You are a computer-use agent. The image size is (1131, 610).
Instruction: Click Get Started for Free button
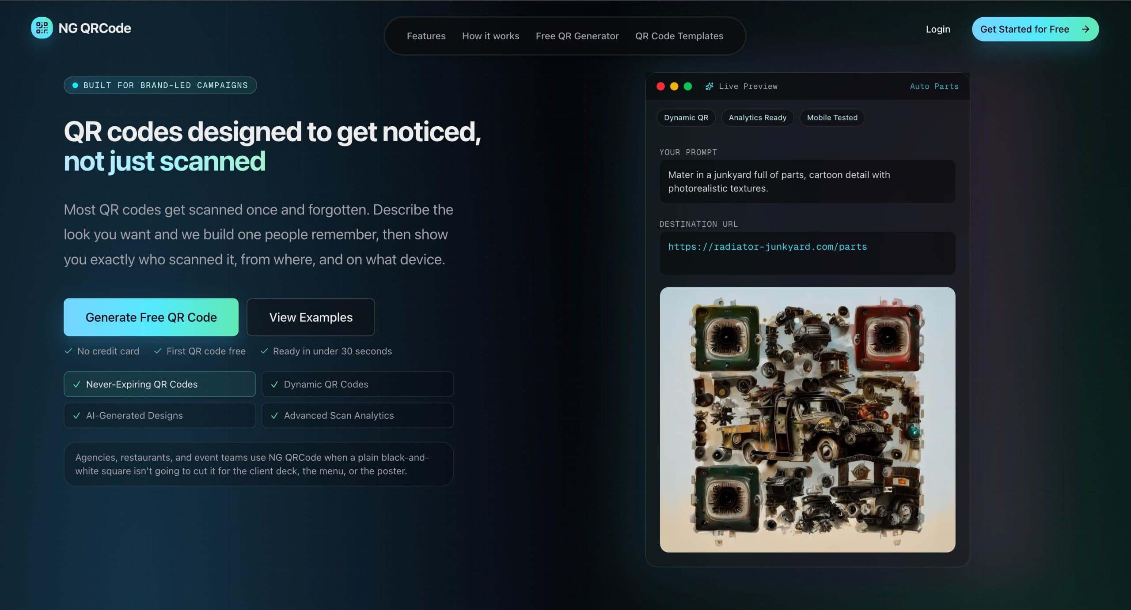click(1035, 29)
